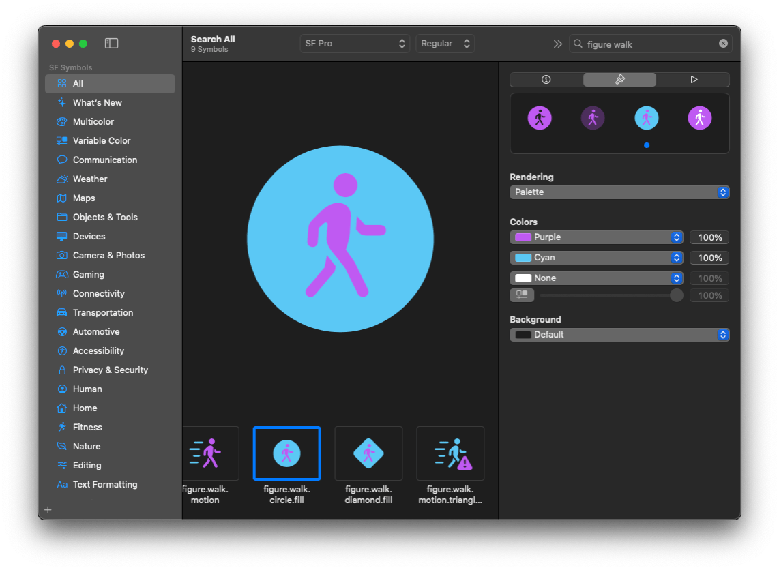779x570 pixels.
Task: Open the Accessibility symbols section
Action: tap(95, 350)
